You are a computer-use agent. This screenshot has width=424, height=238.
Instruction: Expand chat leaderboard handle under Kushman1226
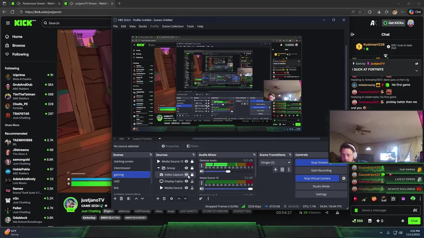coord(386,56)
